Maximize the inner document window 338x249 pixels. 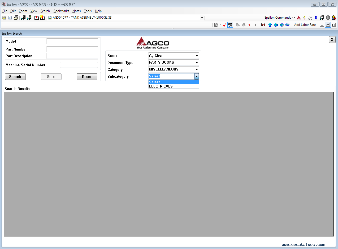click(x=334, y=25)
